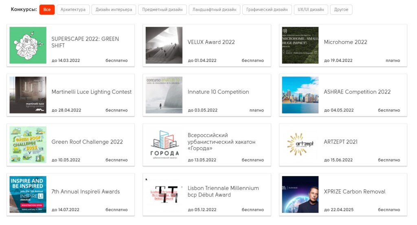Open ASHRAE Competition skyline image
The height and width of the screenshot is (225, 417).
300,95
